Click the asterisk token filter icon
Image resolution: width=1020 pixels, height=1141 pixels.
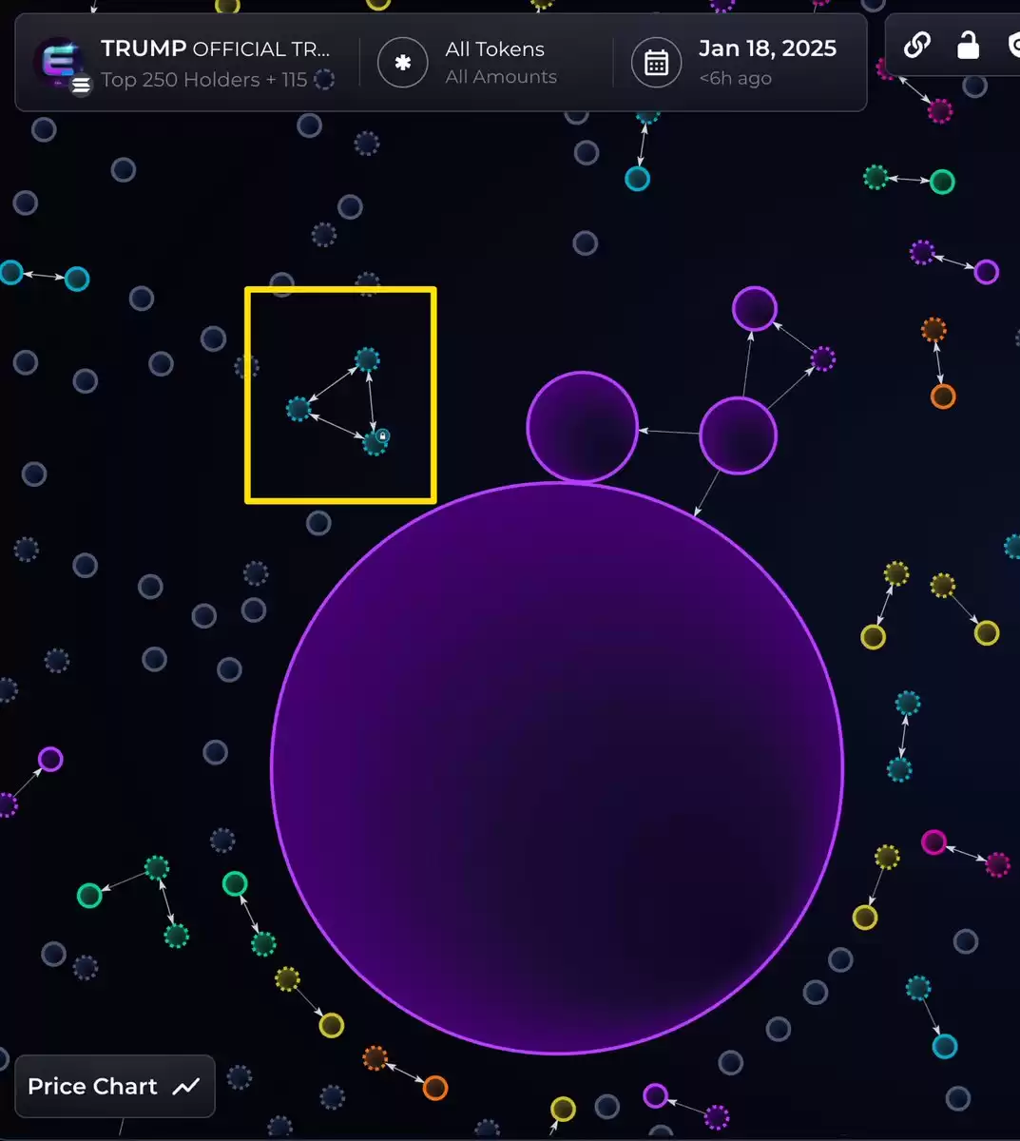click(x=403, y=63)
